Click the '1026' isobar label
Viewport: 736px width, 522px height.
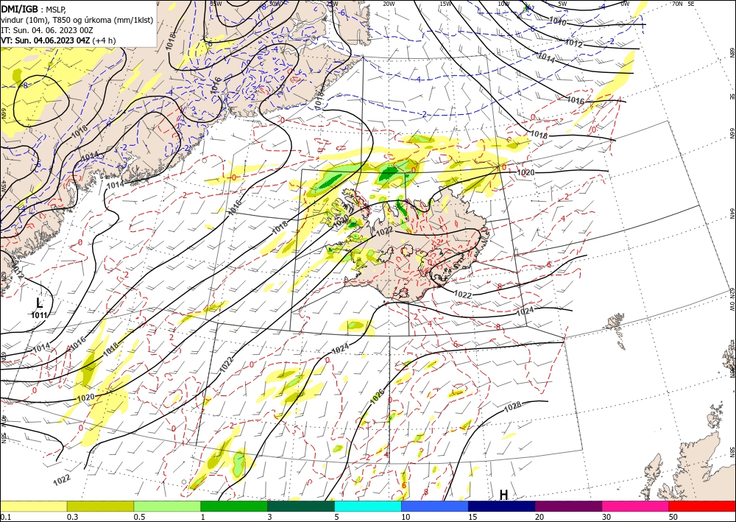click(378, 395)
